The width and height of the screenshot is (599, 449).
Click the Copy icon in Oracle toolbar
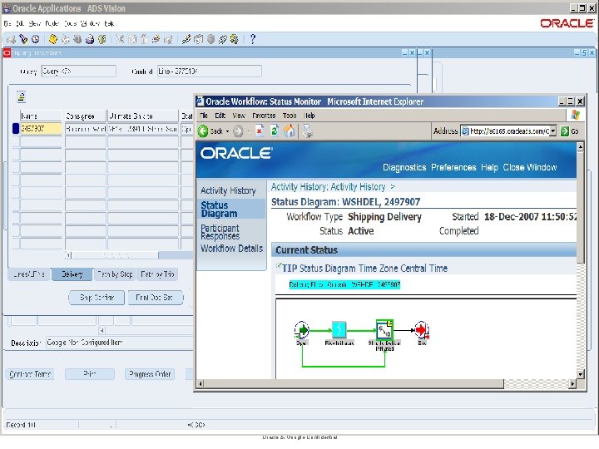click(x=132, y=39)
